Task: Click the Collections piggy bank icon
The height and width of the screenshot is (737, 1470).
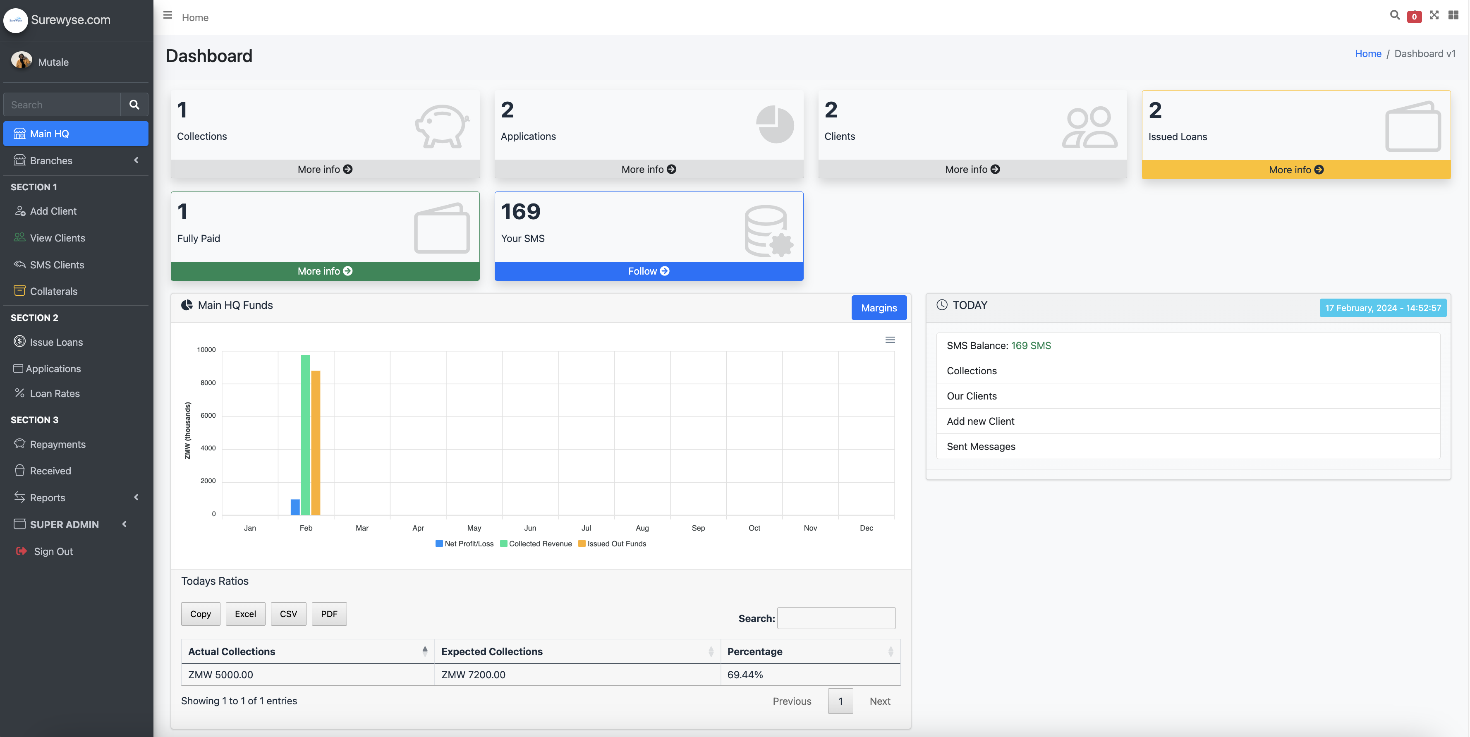Action: pos(442,126)
